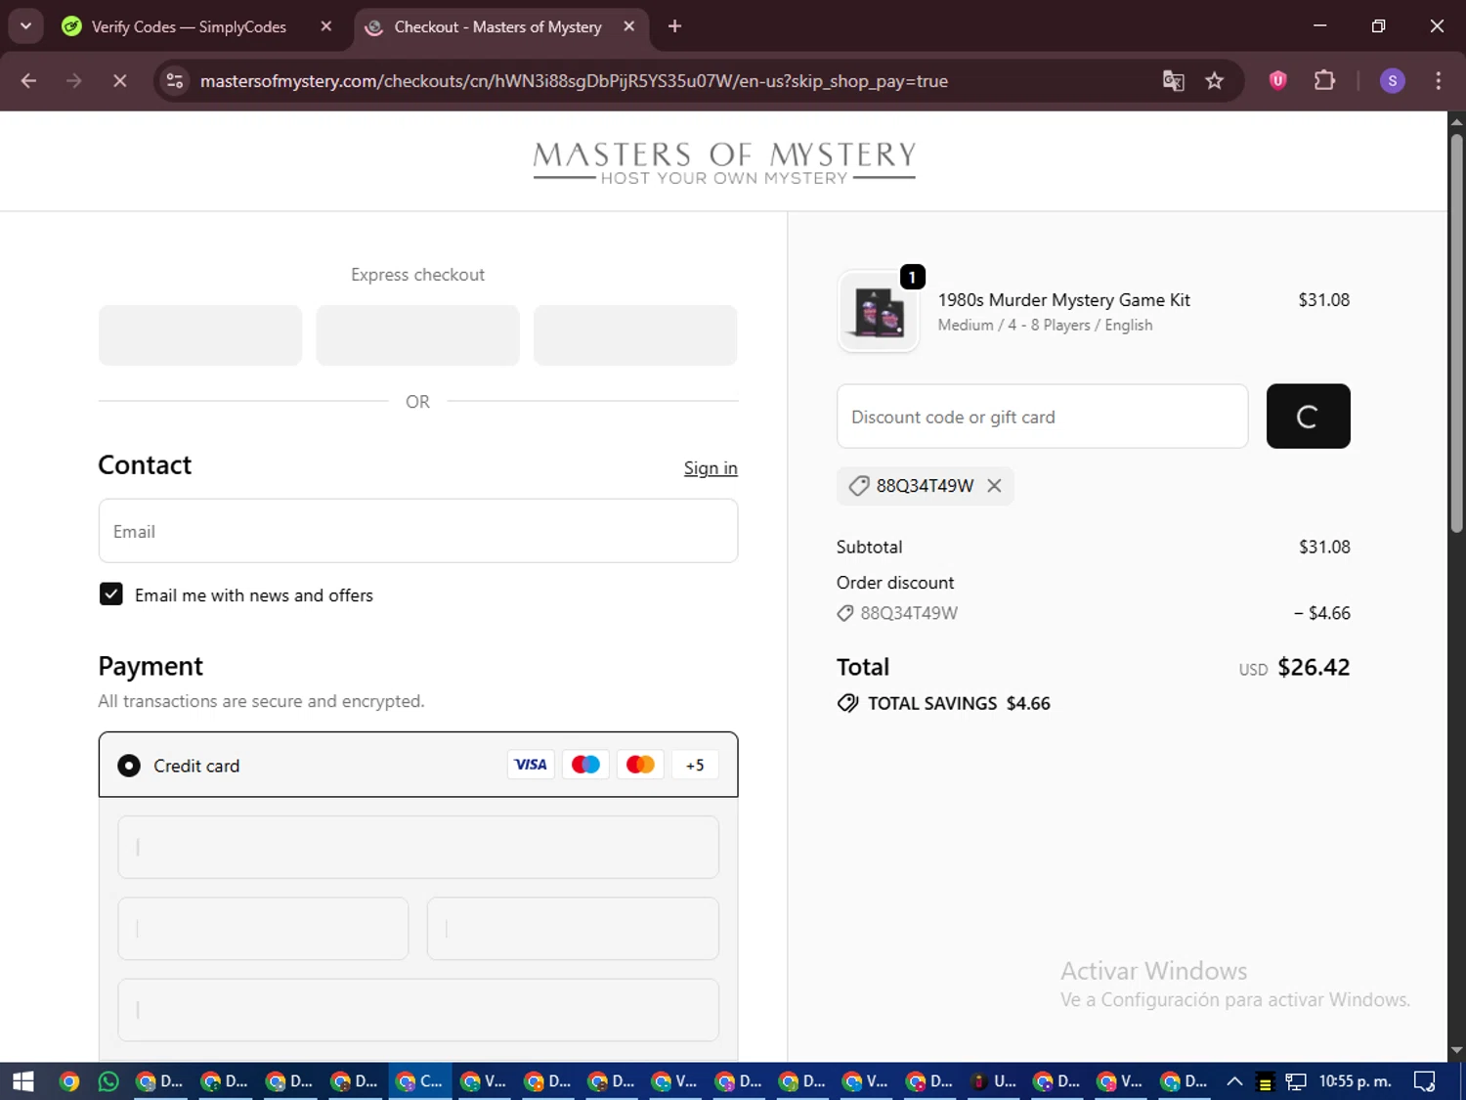Click the last express checkout placeholder button
Screen dimensions: 1466x1100
[635, 335]
